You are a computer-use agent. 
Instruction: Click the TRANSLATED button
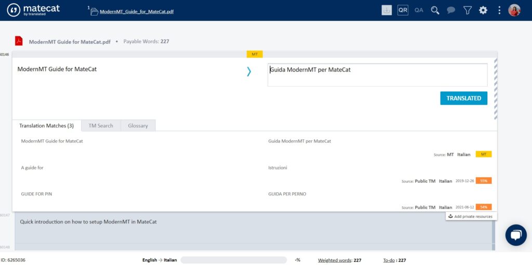point(464,98)
